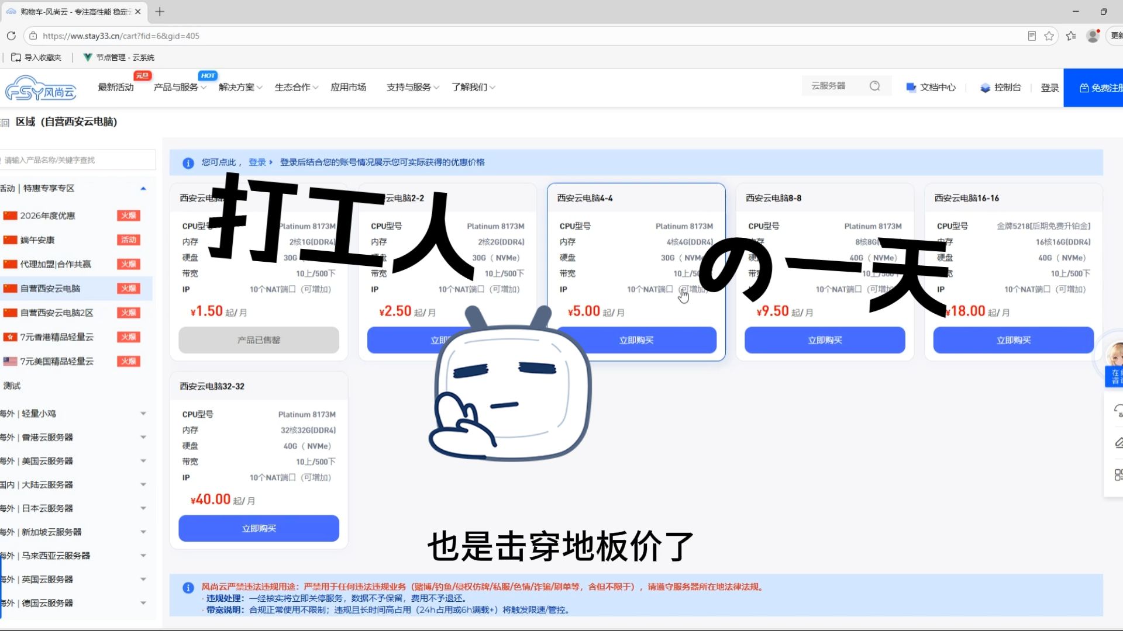Select 代理加盟|合作共赢 in the sidebar
The image size is (1123, 631).
[x=76, y=264]
